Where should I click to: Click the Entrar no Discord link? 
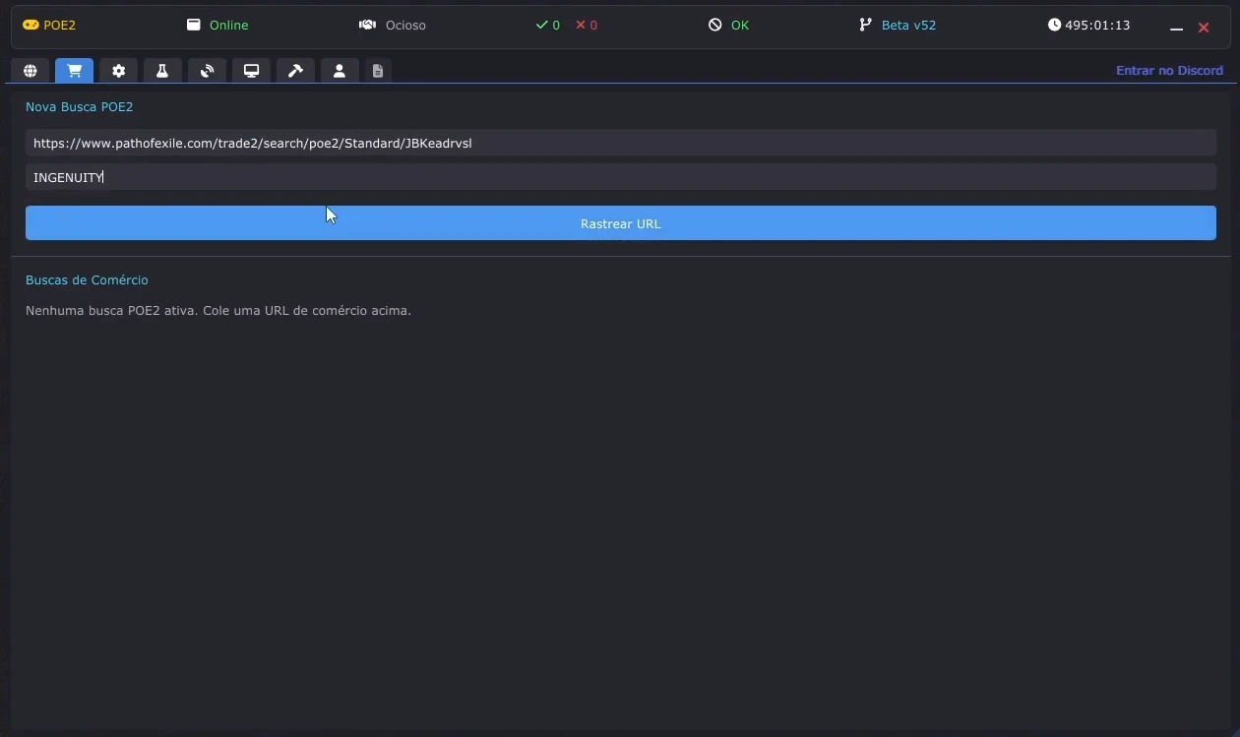pos(1169,71)
